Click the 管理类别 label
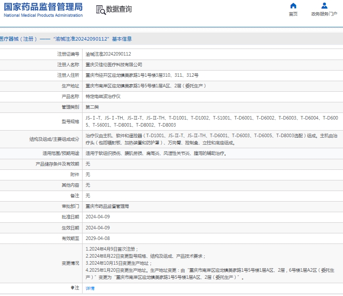343x296 pixels. point(70,107)
